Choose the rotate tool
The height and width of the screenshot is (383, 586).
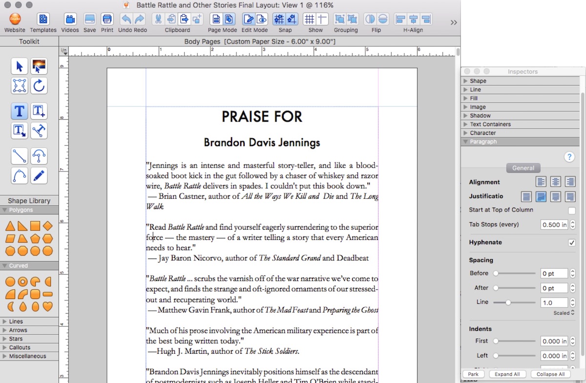[x=39, y=85]
